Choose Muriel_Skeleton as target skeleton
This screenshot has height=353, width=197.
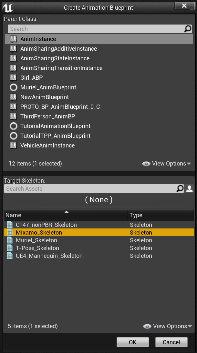(x=99, y=240)
